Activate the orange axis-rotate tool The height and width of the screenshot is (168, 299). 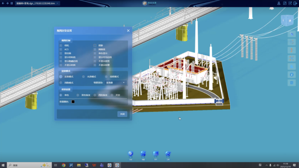click(x=292, y=50)
